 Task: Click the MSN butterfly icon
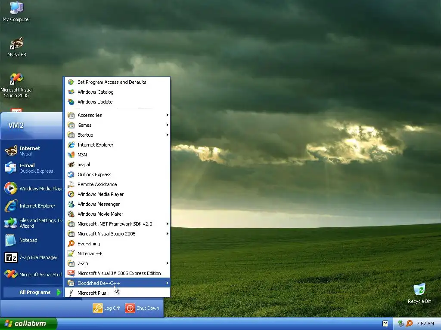tap(71, 155)
